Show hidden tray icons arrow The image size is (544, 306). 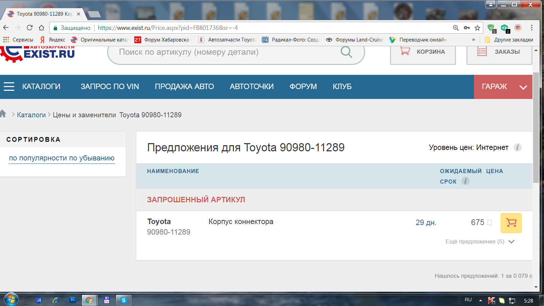tap(480, 301)
